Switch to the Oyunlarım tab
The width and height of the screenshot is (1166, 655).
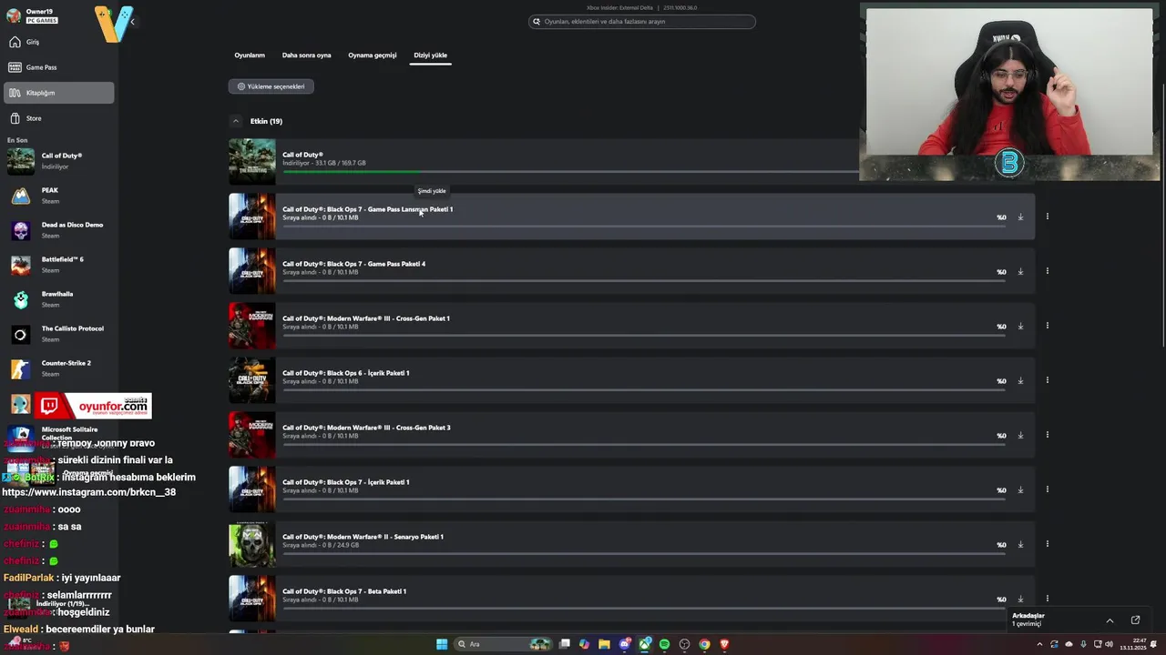[x=250, y=55]
